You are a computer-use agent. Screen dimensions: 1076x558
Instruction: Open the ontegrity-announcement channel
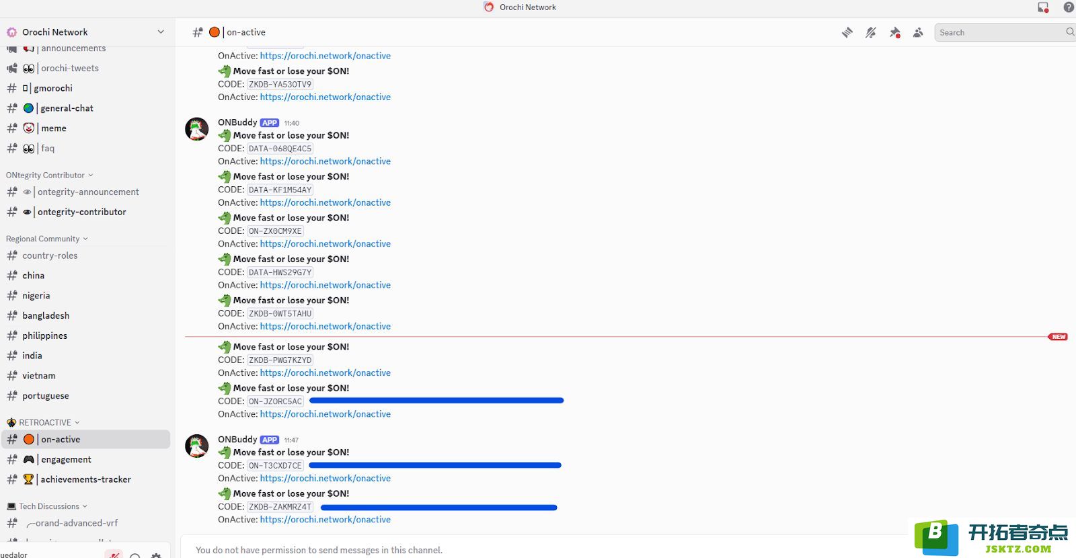coord(85,192)
